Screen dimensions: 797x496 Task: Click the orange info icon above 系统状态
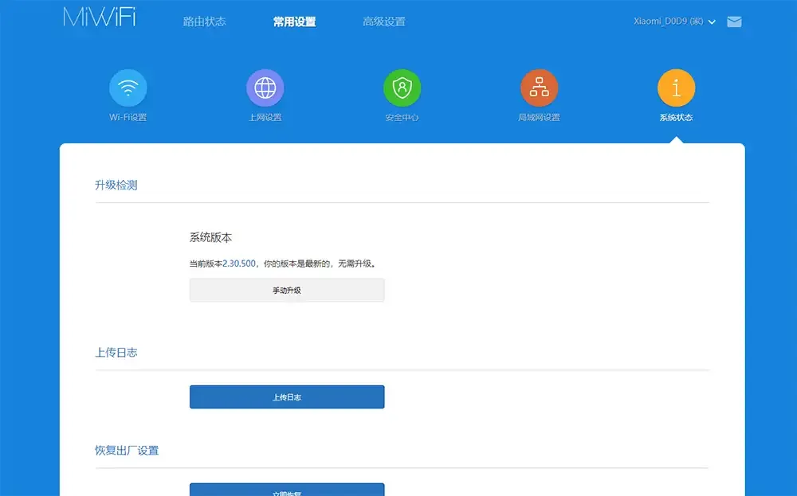click(676, 89)
